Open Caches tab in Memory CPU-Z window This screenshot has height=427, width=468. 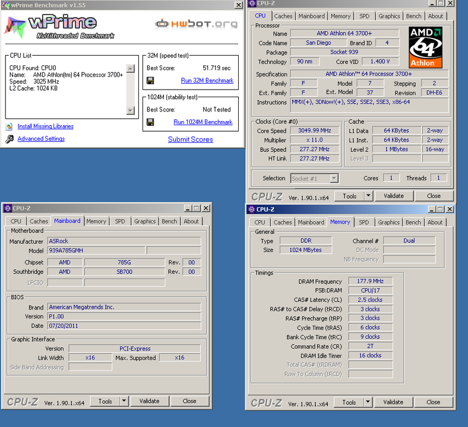pos(283,222)
